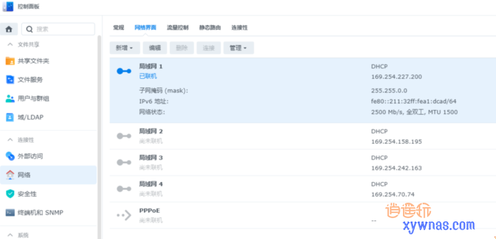Viewport: 496px width, 239px height.
Task: Select the 局域网 1 row title
Action: (x=151, y=67)
